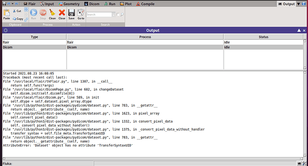Click the undo arrow icon

pyautogui.click(x=8, y=4)
